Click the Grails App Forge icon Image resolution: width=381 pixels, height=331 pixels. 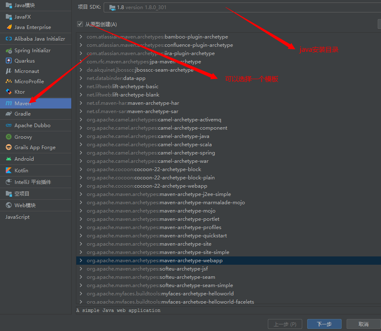coord(9,147)
